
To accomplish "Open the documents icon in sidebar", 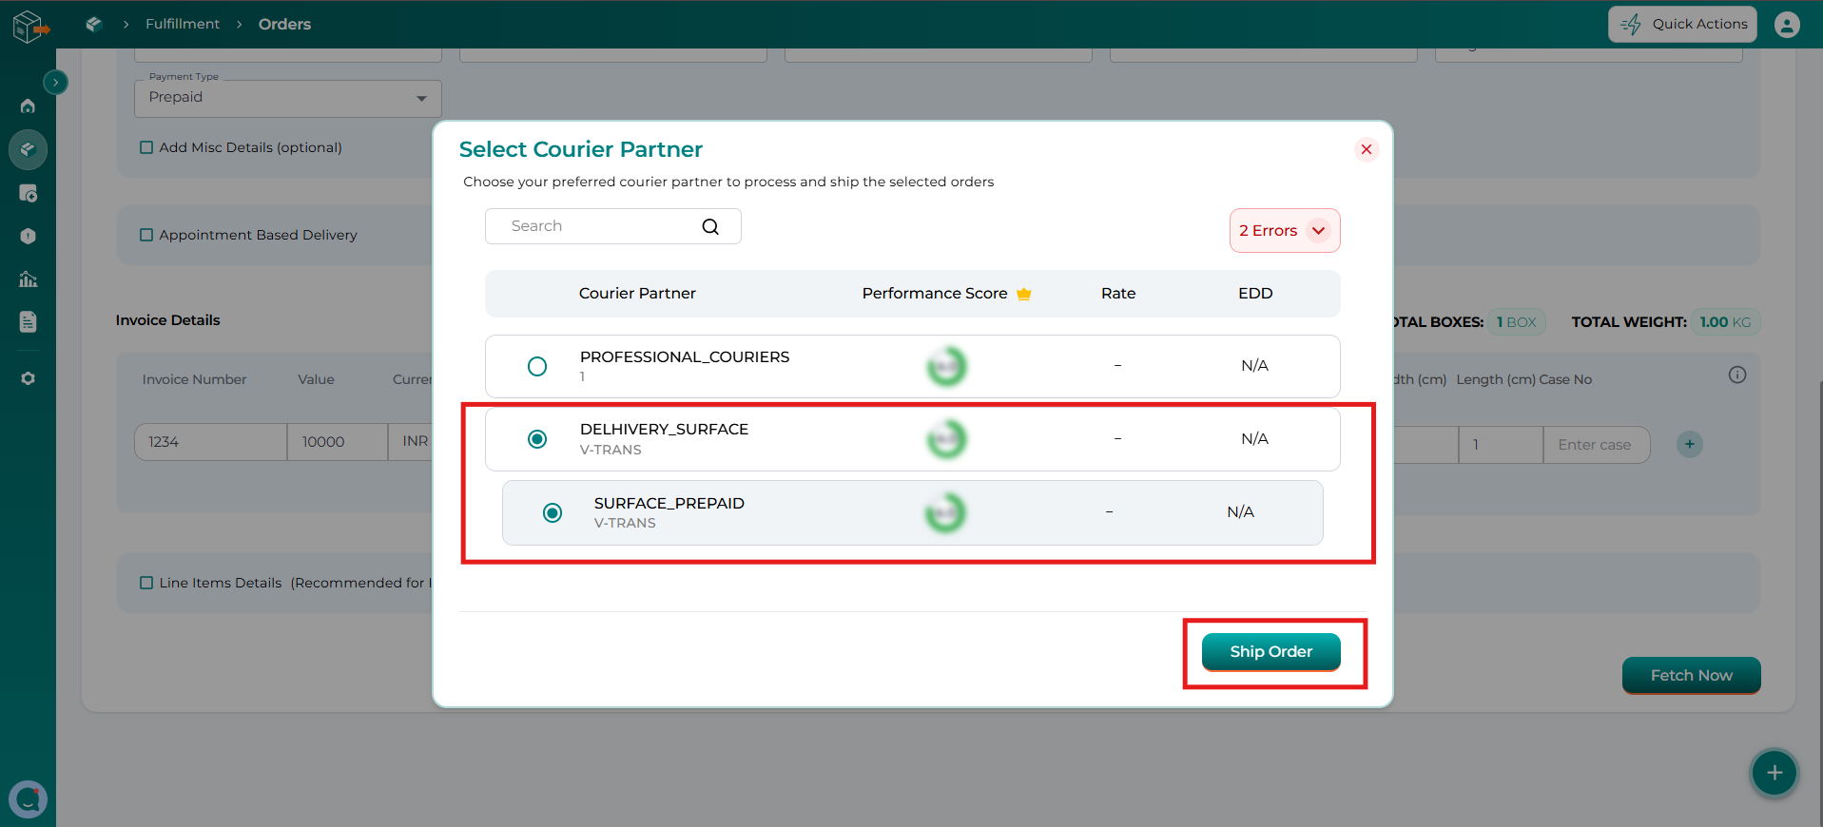I will [x=28, y=322].
